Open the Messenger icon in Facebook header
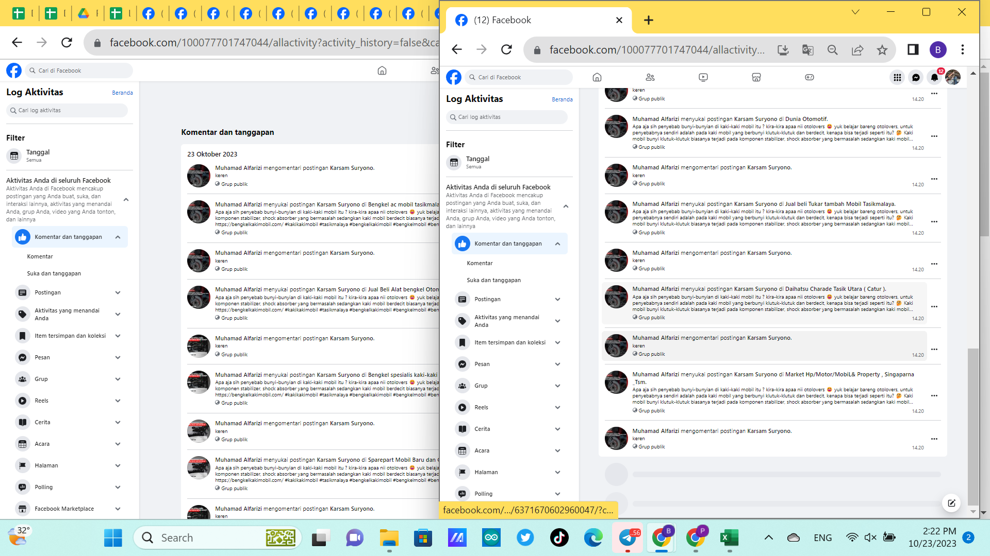This screenshot has height=556, width=990. (x=916, y=77)
